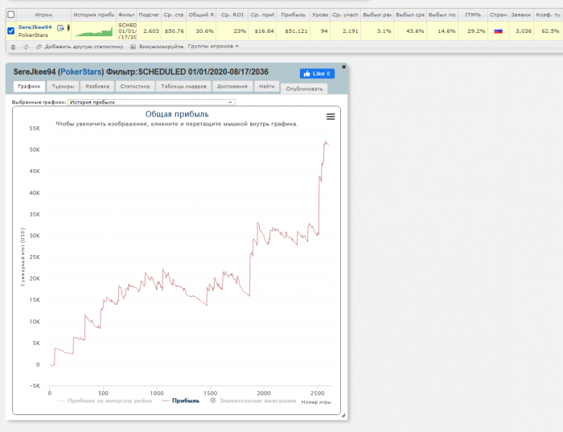Sort by 'Ср. ROI' column header
Image resolution: width=563 pixels, height=432 pixels.
click(232, 14)
